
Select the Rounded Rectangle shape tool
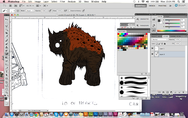[6, 78]
